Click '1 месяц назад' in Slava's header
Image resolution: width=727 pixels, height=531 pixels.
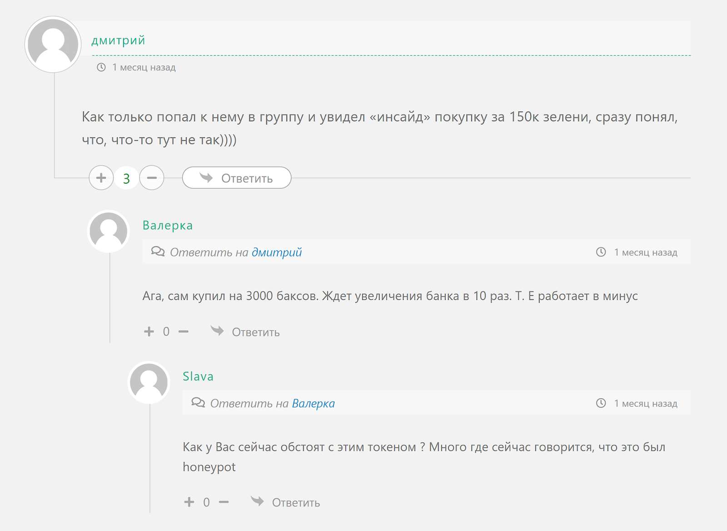[x=646, y=403]
